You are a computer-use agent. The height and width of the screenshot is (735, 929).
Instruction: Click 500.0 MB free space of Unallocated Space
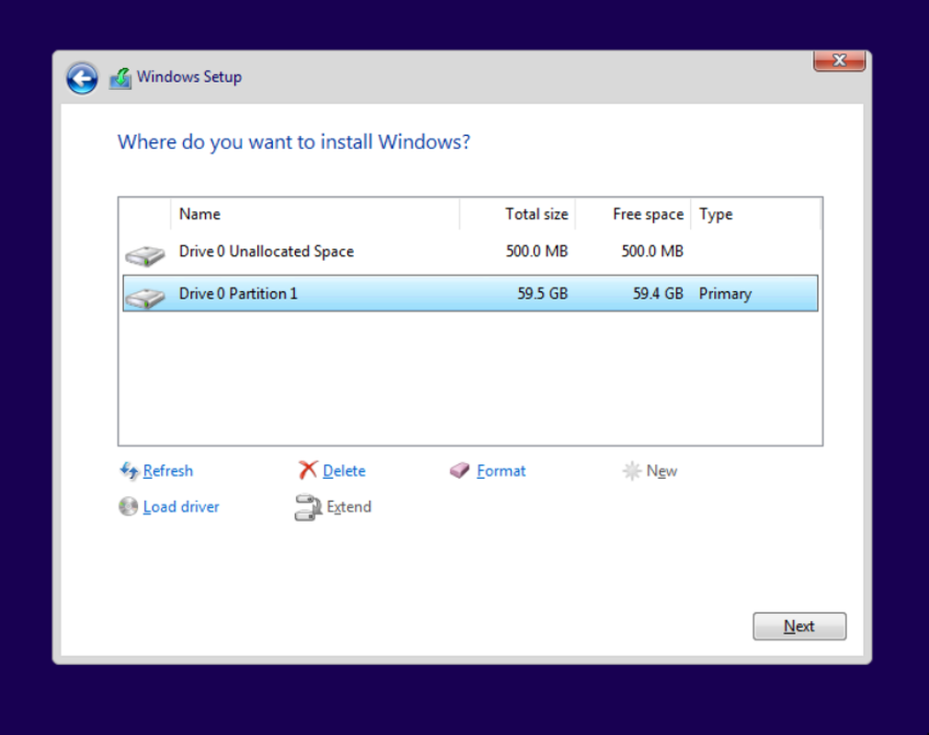click(652, 251)
